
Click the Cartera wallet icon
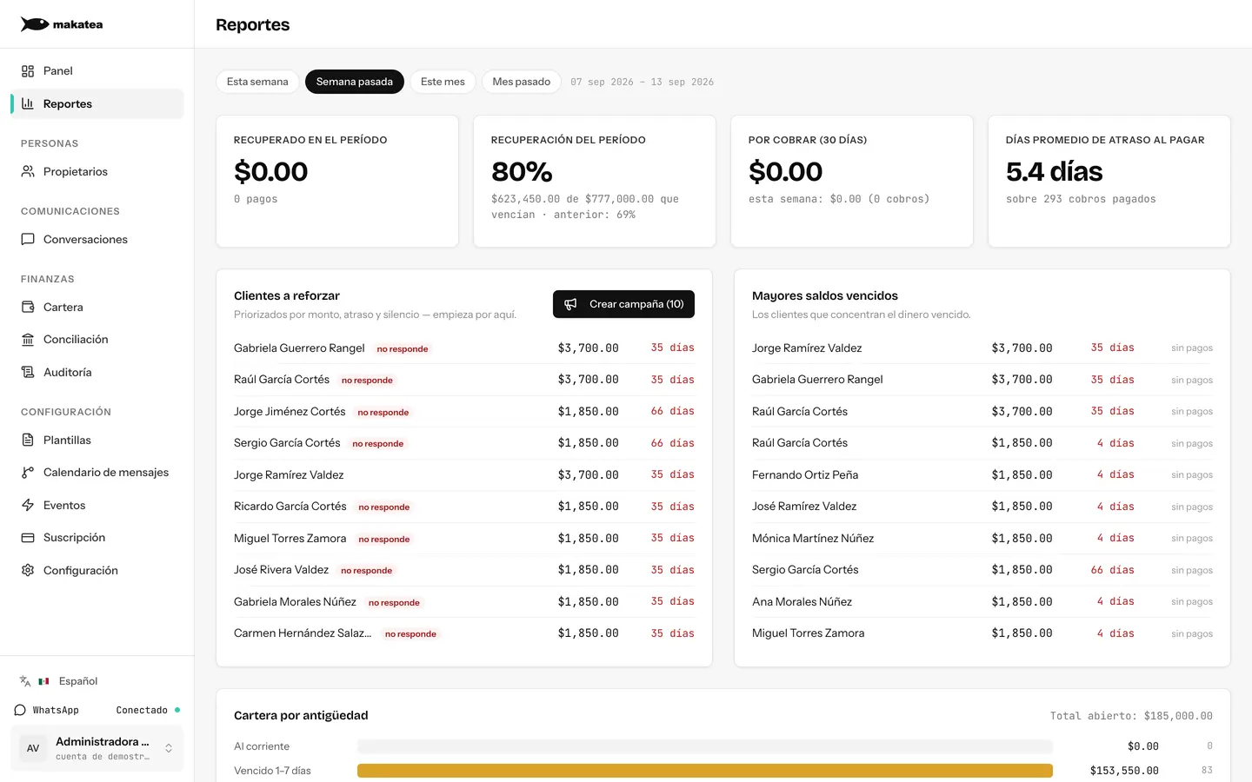click(28, 307)
